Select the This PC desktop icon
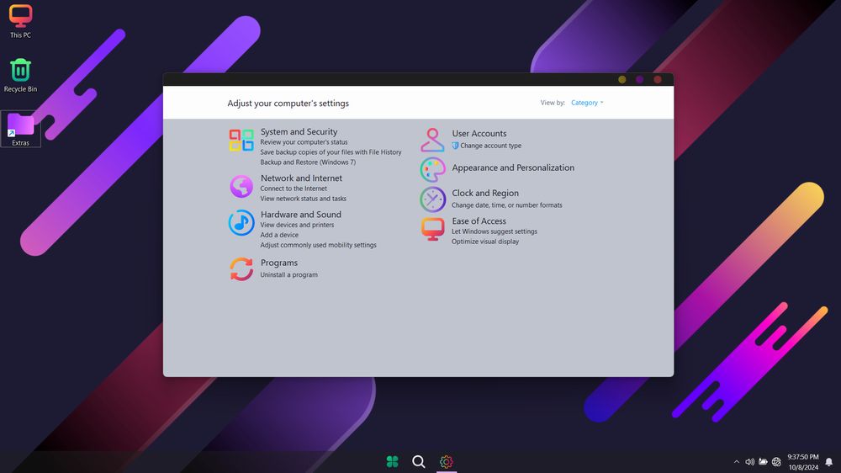This screenshot has height=473, width=841. [20, 22]
